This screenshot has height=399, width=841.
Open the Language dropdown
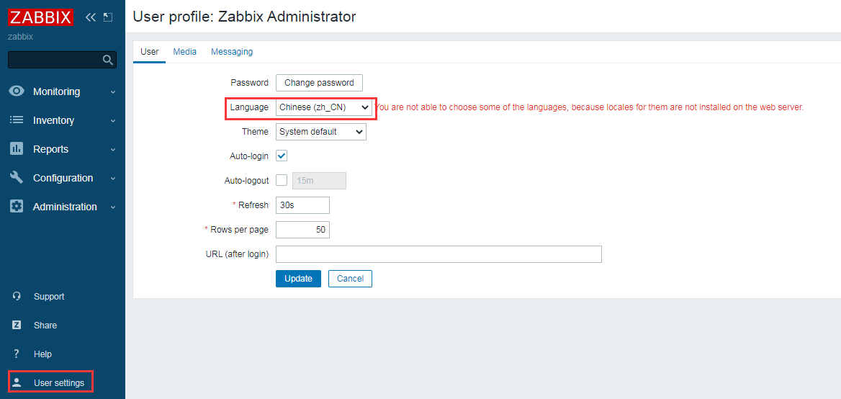[x=324, y=107]
